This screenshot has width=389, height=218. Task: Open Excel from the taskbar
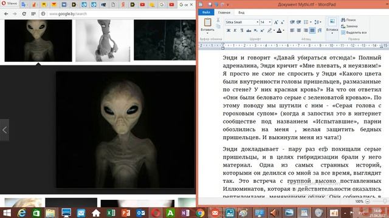pyautogui.click(x=111, y=213)
